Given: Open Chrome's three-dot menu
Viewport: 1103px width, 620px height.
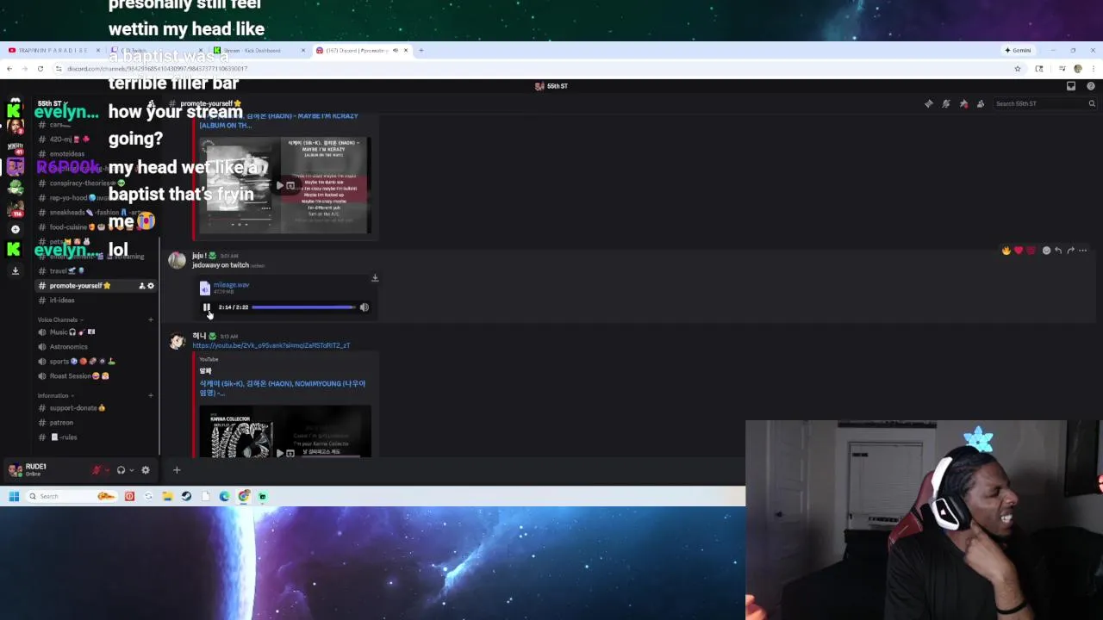Looking at the screenshot, I should (x=1094, y=68).
